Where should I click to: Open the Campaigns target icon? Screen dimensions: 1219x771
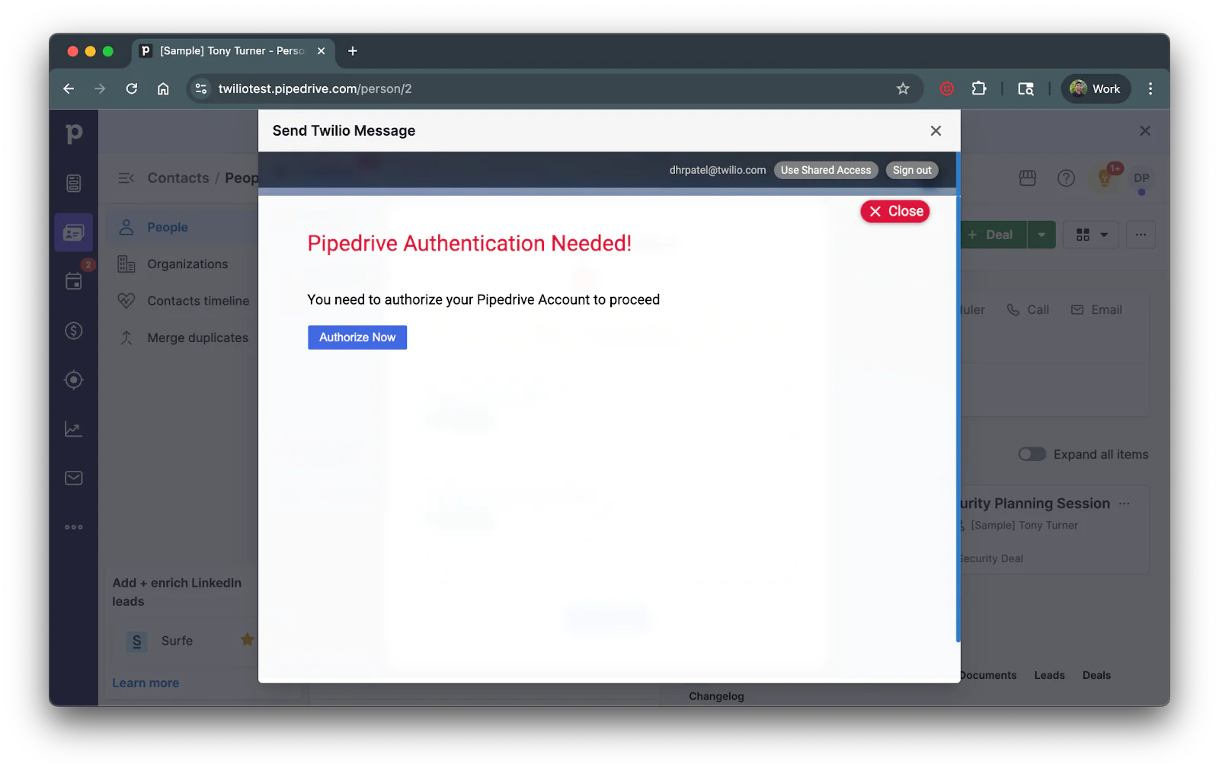tap(73, 379)
